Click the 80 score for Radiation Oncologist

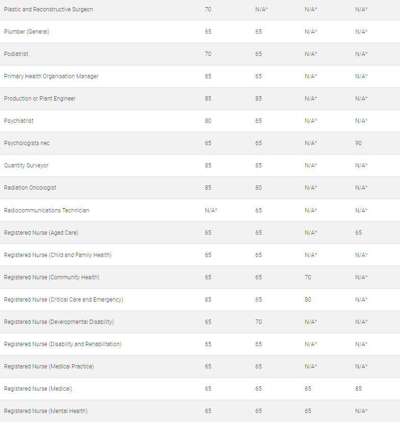pyautogui.click(x=258, y=188)
